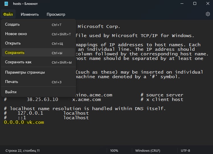Image resolution: width=213 pixels, height=154 pixels.
Task: Open the Файл menu
Action: [8, 14]
